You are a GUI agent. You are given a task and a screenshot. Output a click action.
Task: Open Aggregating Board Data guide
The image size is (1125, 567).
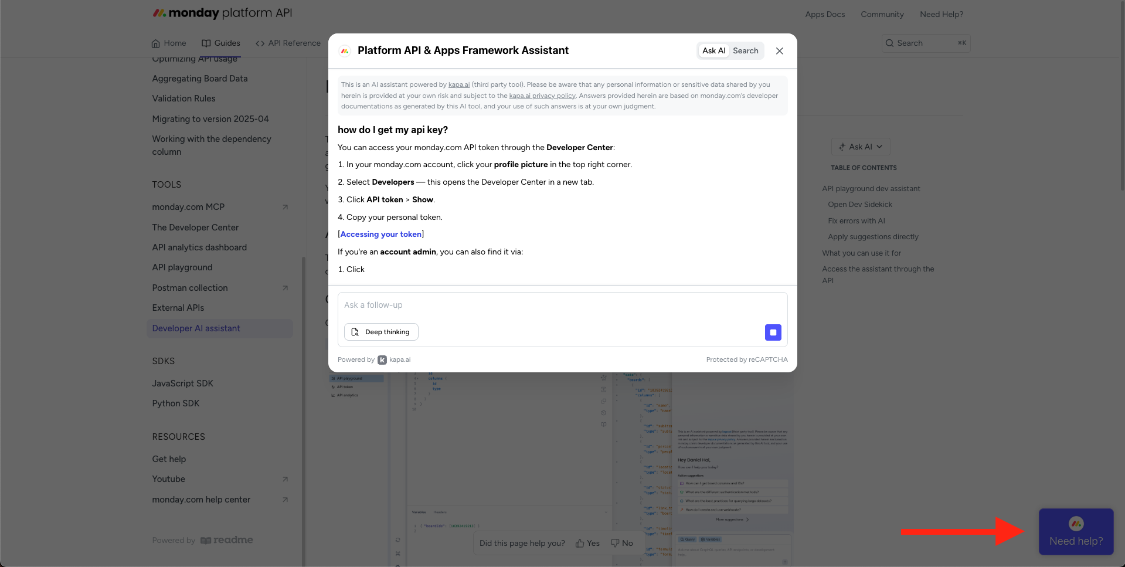[x=199, y=79]
